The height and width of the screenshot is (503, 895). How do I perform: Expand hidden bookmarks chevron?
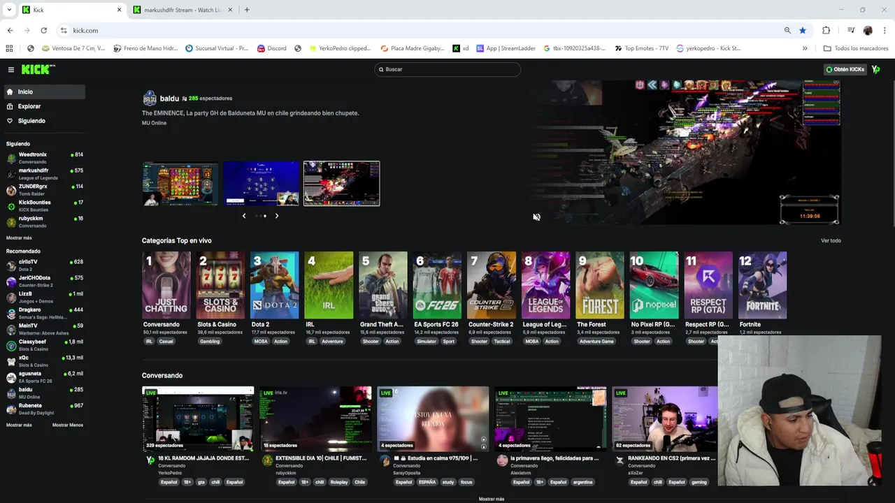click(805, 48)
